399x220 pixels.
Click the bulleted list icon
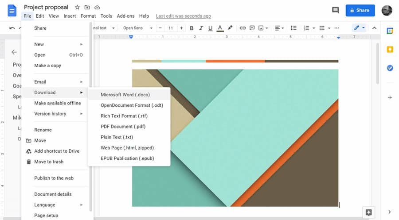(322, 28)
